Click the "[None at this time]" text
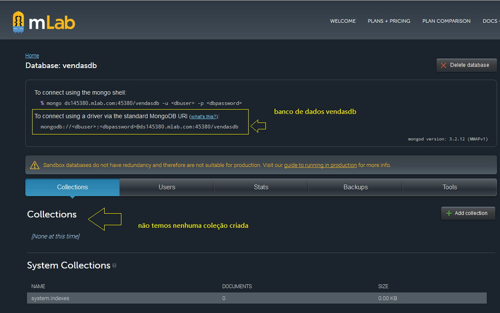The height and width of the screenshot is (313, 500). [56, 236]
